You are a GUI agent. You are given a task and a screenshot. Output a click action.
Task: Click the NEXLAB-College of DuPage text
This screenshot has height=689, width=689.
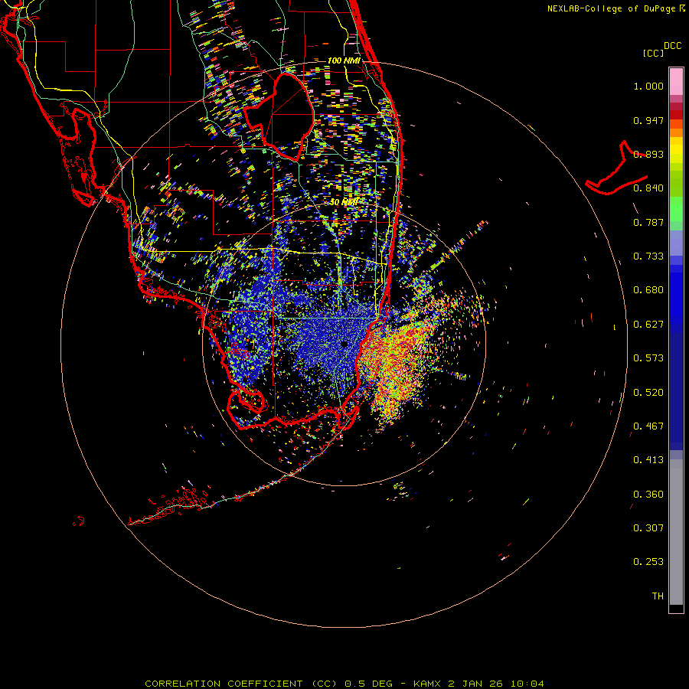coord(611,8)
